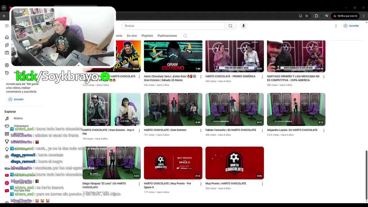Screen dimensions: 368x207
Task: Click the magnifier search button beside Buscar
Action: (x=231, y=26)
